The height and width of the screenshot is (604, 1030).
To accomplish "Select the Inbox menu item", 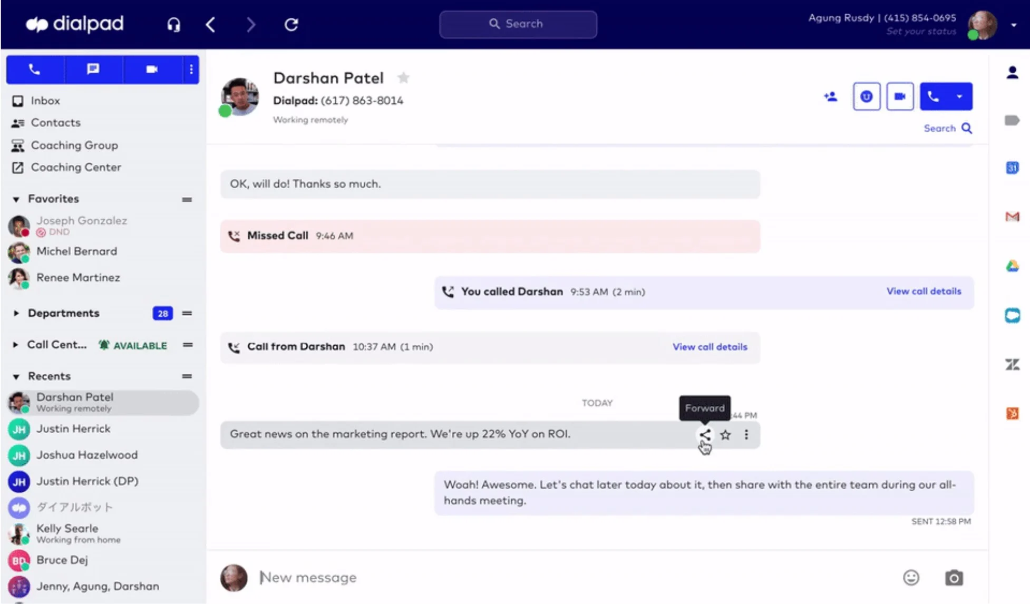I will point(45,101).
